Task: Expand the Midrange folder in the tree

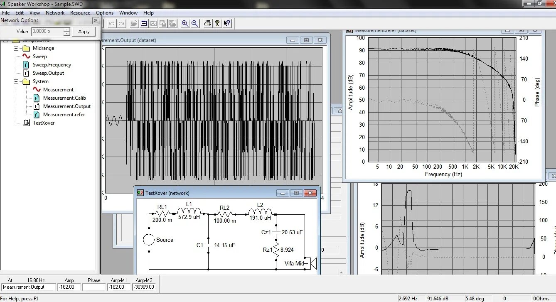Action: point(16,48)
